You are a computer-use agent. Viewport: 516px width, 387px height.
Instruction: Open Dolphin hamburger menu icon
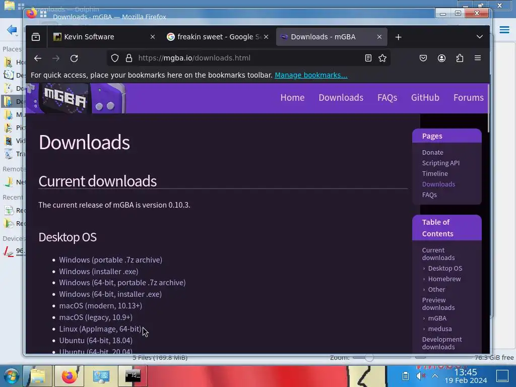pos(504,30)
